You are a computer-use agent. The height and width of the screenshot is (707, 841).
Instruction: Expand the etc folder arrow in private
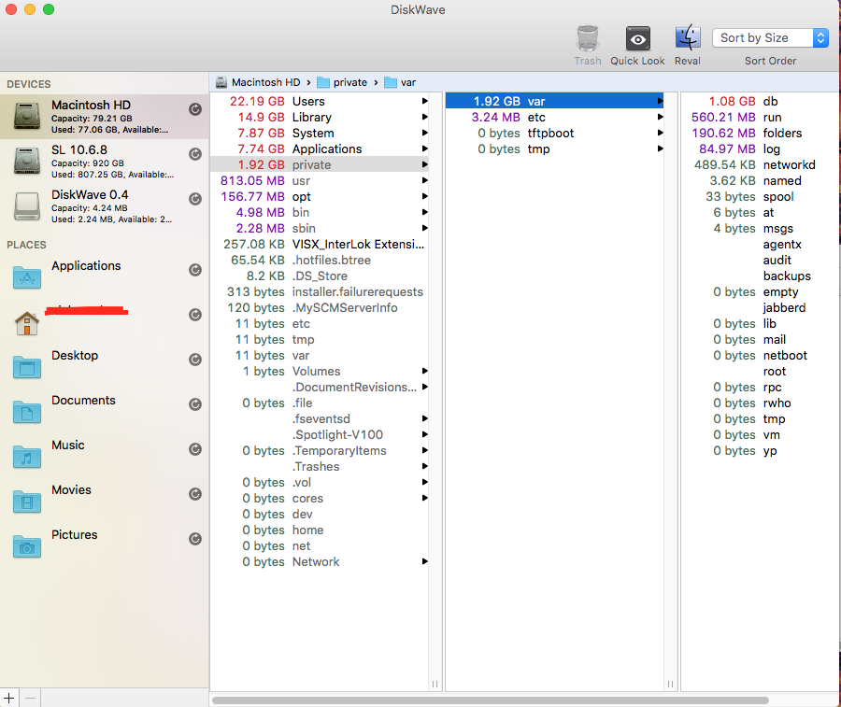click(661, 117)
